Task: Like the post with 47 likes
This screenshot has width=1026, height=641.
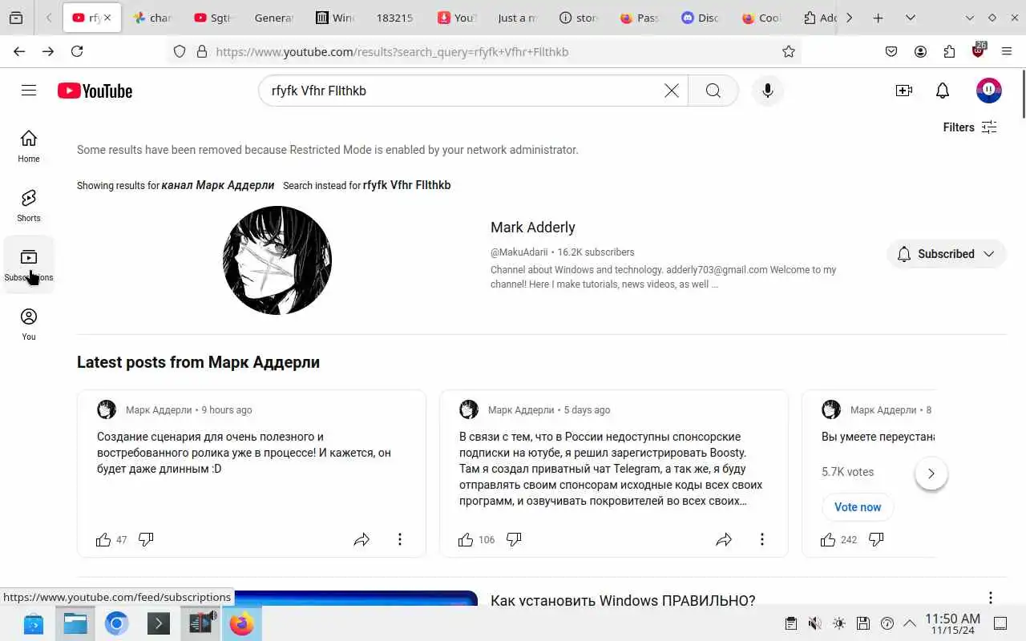Action: (103, 540)
